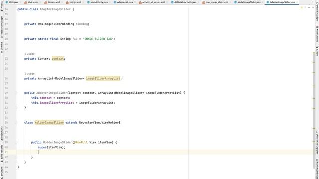Open the Utils.java editor tab
This screenshot has height=179, width=319.
pyautogui.click(x=13, y=2)
